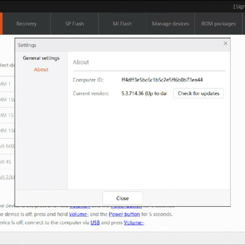The width and height of the screenshot is (245, 245).
Task: Select the MI 4S device row
Action: coord(7,162)
